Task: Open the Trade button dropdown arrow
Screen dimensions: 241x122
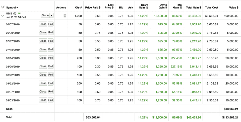Action: coord(51,16)
